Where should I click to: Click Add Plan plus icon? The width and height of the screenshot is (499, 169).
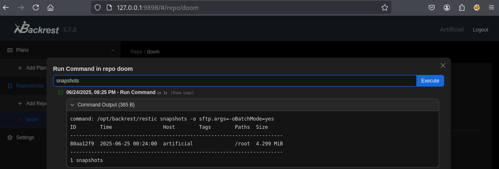click(x=20, y=68)
